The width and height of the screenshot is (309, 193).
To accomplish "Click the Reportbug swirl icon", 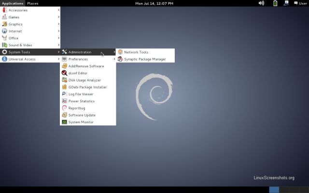I will pyautogui.click(x=64, y=108).
